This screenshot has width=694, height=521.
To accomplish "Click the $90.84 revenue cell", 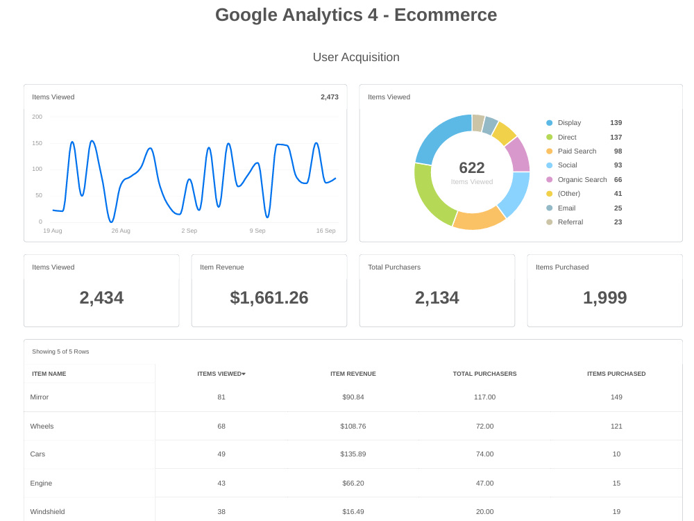I will point(353,397).
